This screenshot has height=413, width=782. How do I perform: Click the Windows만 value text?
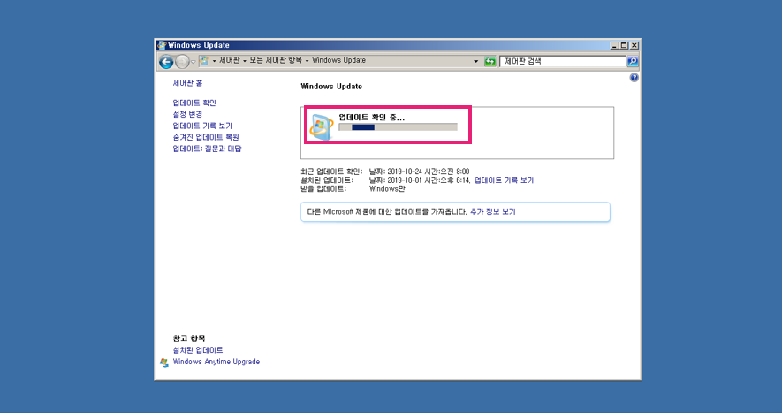point(387,189)
